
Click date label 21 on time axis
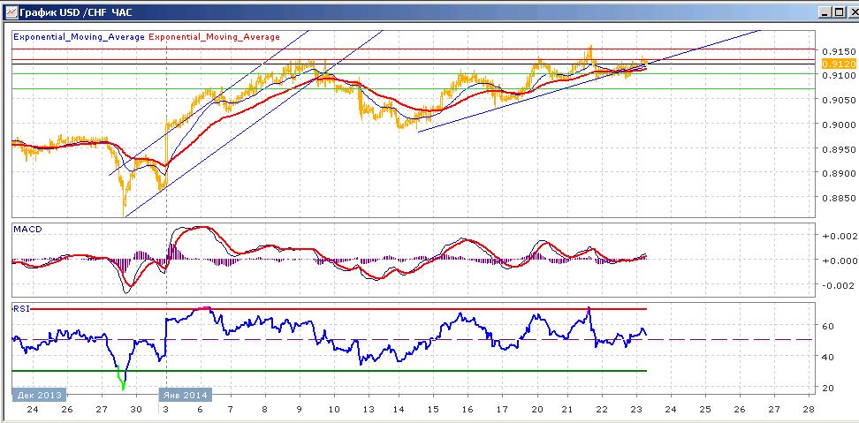pos(567,410)
